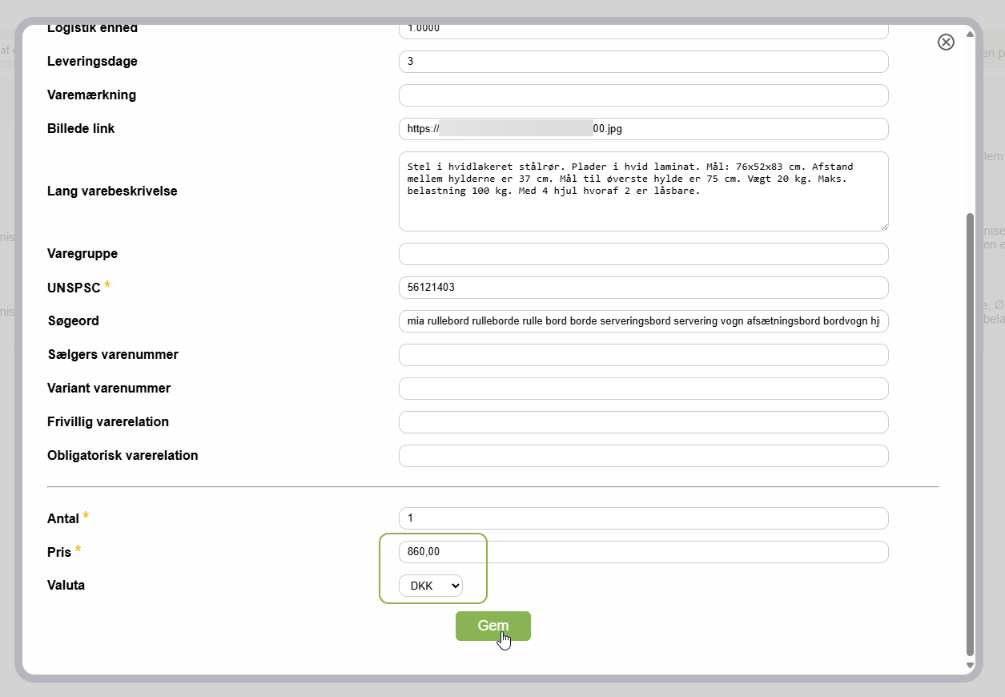Click the 'Frivillig varerelation' label
The width and height of the screenshot is (1005, 697).
pos(108,422)
